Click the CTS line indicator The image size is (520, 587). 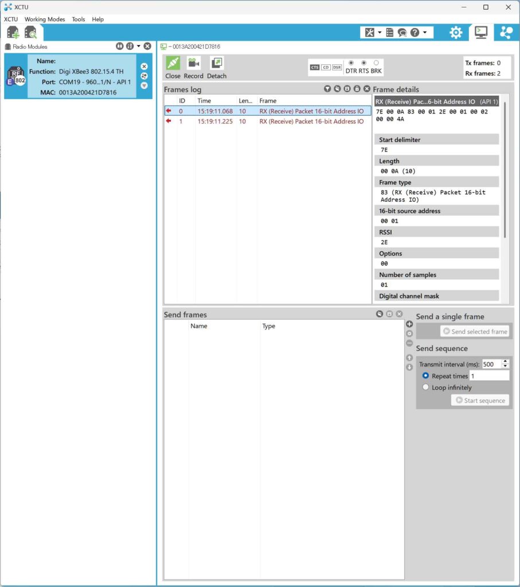pos(315,68)
